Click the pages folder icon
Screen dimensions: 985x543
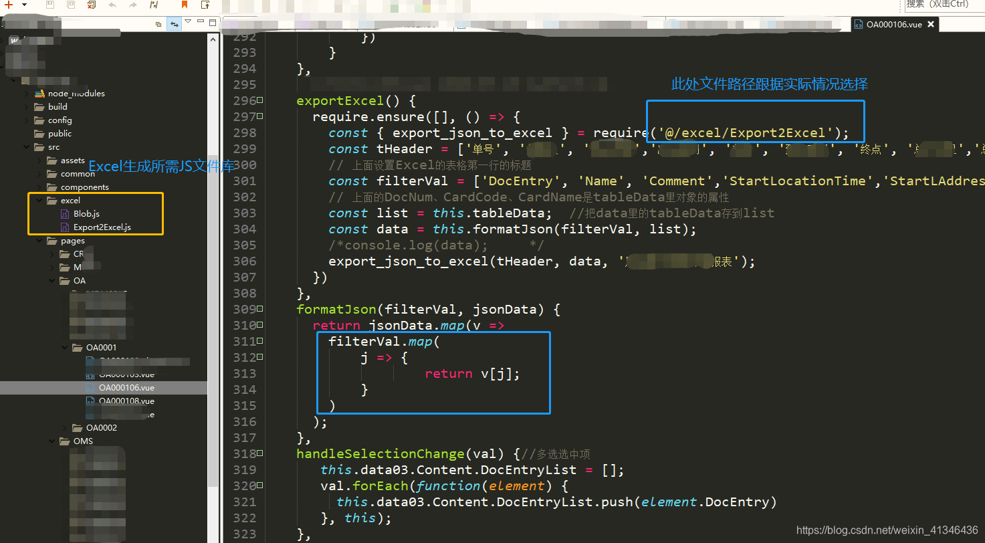pos(52,241)
